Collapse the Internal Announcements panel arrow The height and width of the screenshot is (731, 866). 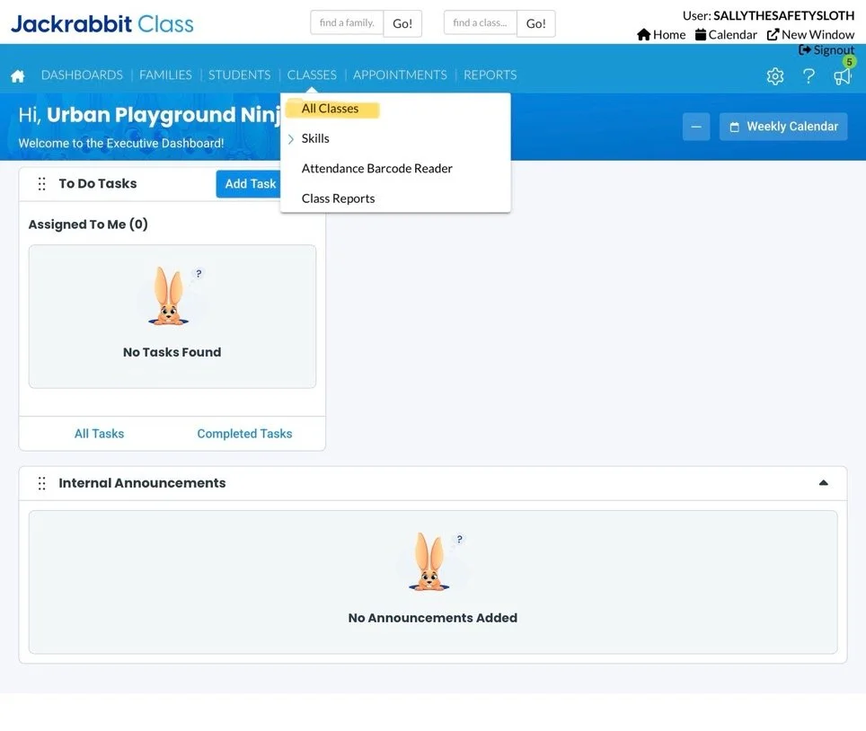pos(823,483)
